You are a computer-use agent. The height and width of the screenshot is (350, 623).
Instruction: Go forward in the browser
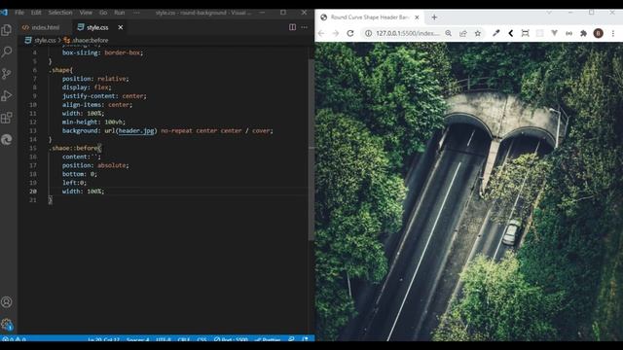pos(336,33)
